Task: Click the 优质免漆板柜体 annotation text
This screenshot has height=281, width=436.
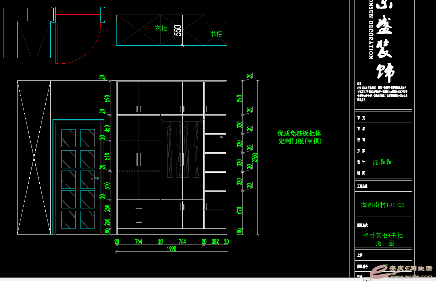Action: pos(299,133)
